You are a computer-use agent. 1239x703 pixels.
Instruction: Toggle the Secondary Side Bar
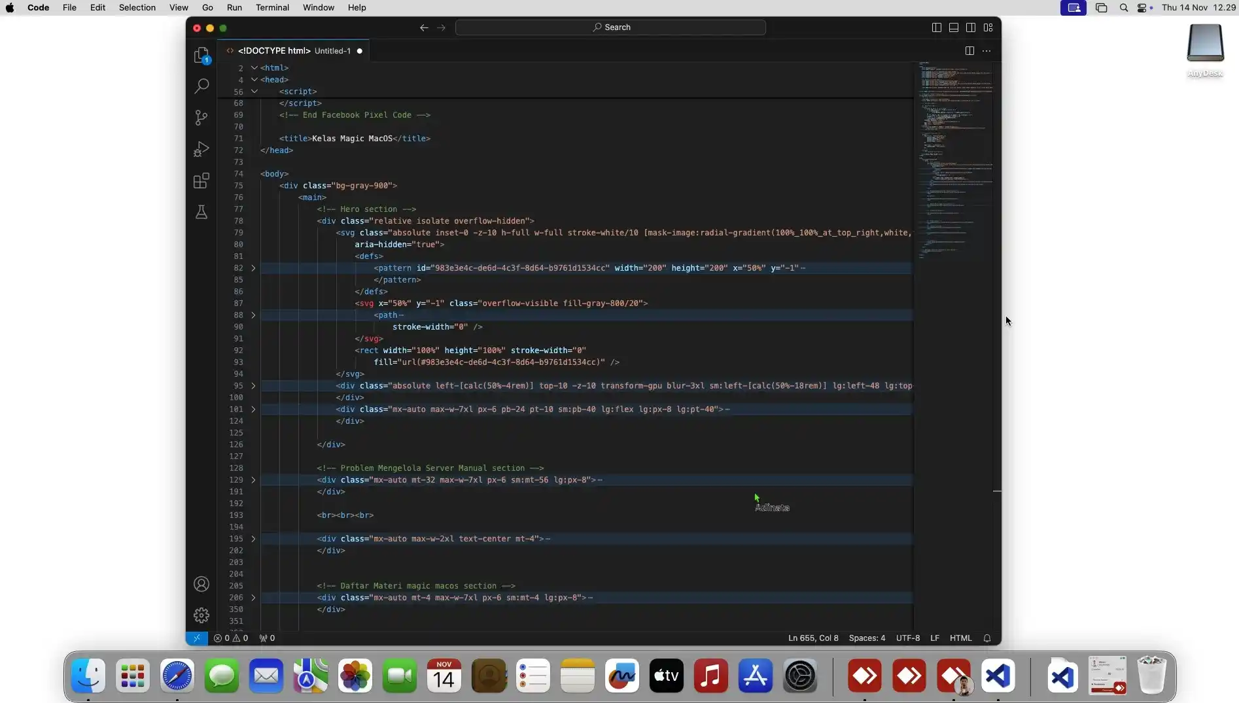coord(971,27)
